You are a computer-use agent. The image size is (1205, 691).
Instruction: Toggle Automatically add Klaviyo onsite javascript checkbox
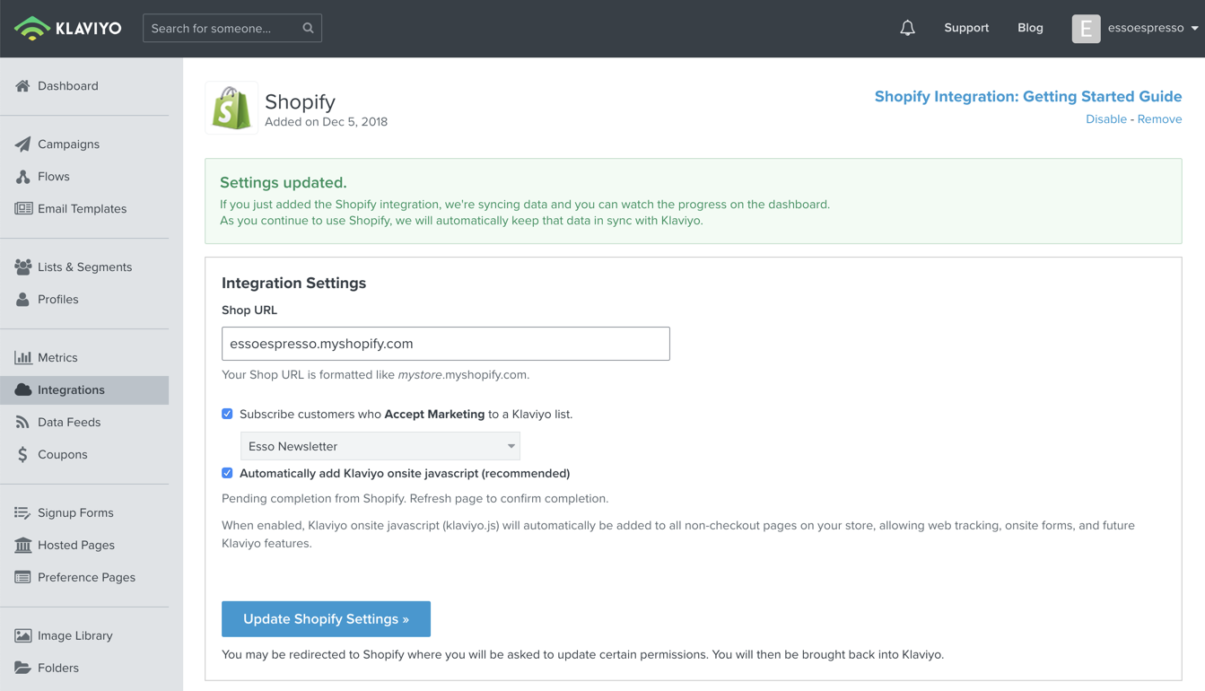227,473
